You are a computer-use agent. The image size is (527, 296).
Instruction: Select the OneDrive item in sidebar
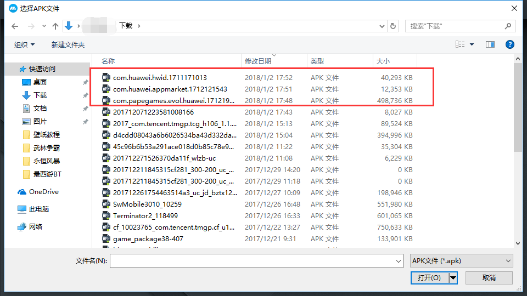point(43,192)
